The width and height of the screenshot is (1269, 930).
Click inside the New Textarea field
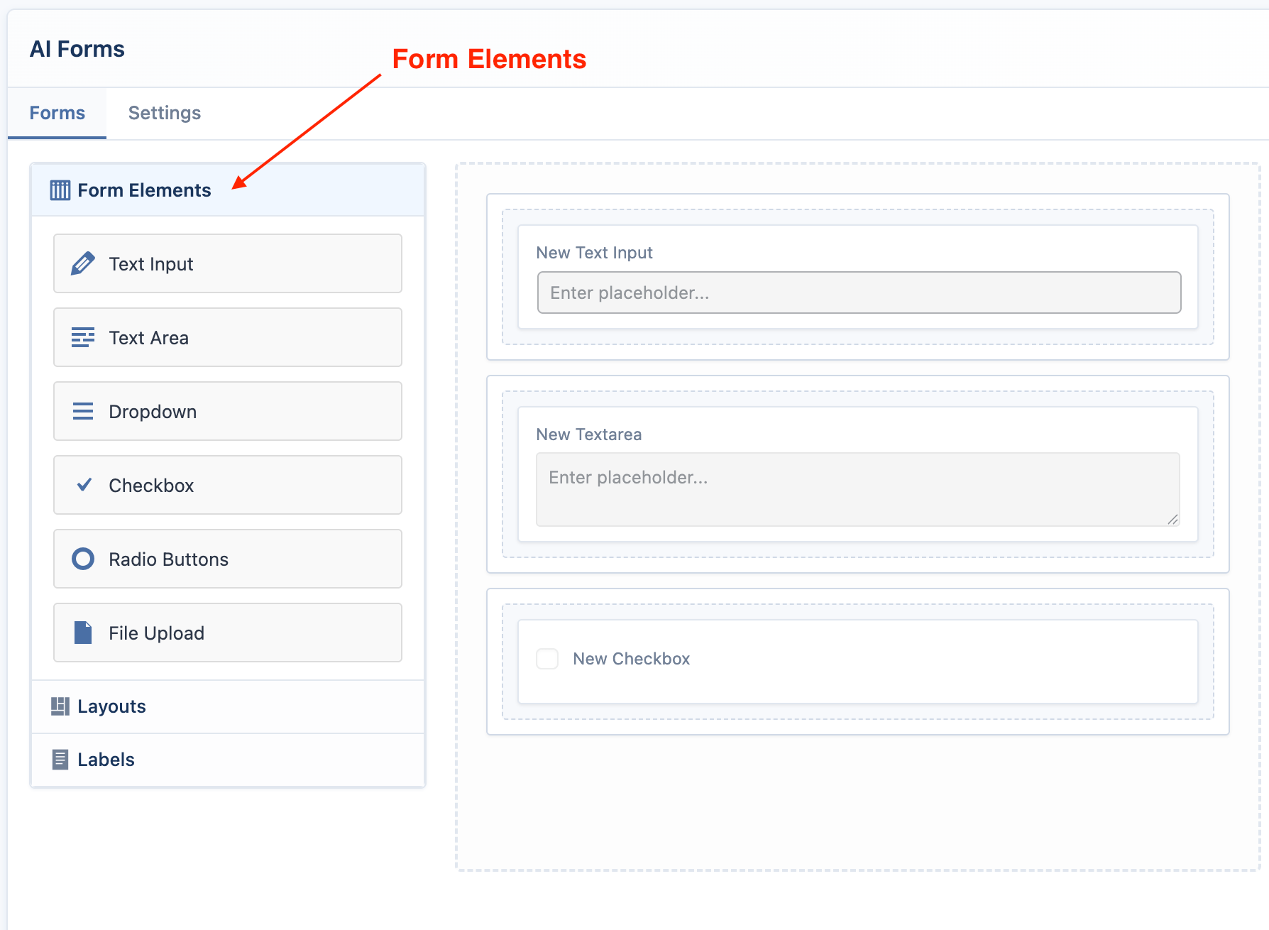(857, 489)
